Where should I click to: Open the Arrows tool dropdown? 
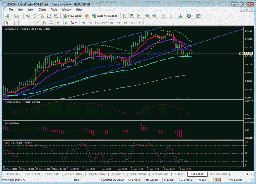[76, 23]
